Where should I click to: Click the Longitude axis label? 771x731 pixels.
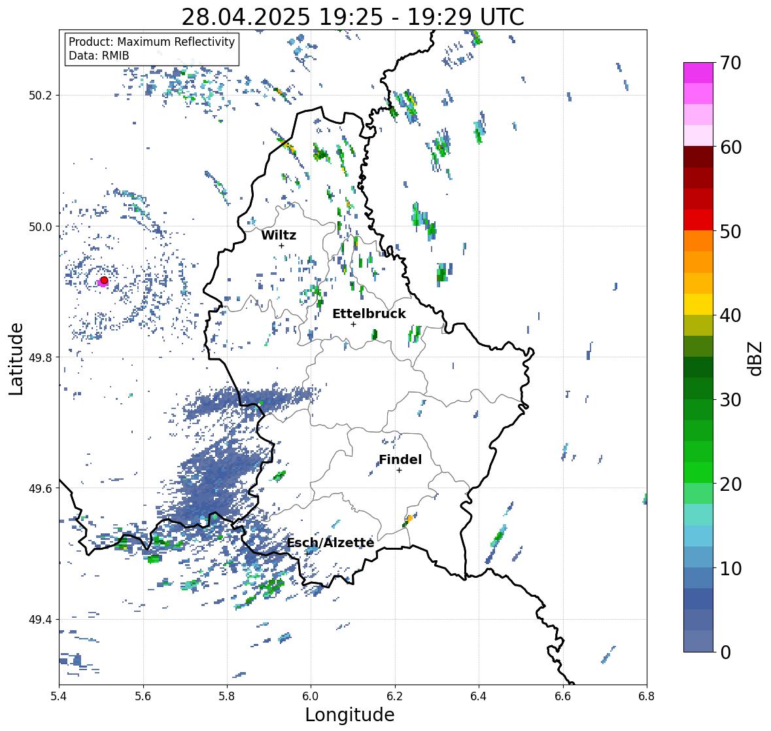click(350, 715)
